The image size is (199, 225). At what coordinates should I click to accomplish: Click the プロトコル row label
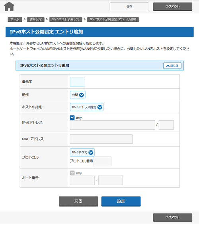coord(30,157)
